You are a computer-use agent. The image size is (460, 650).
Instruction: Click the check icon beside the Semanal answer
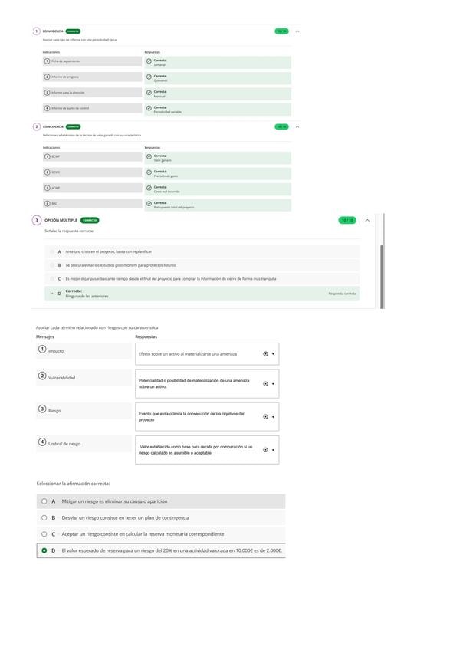149,61
